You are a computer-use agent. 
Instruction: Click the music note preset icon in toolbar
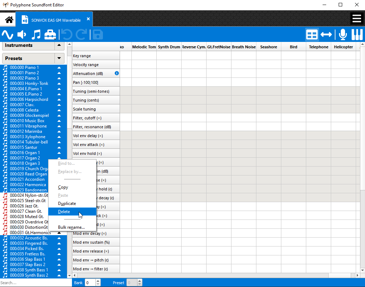(36, 34)
